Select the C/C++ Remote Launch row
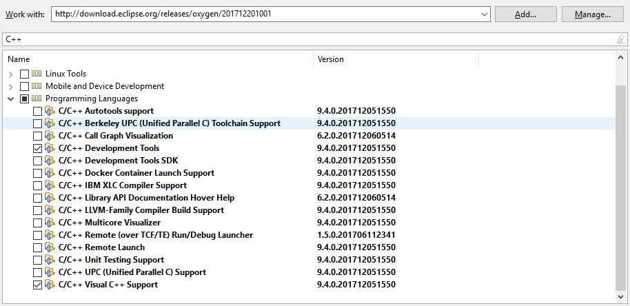Screen dimensions: 630x306 tap(309, 248)
